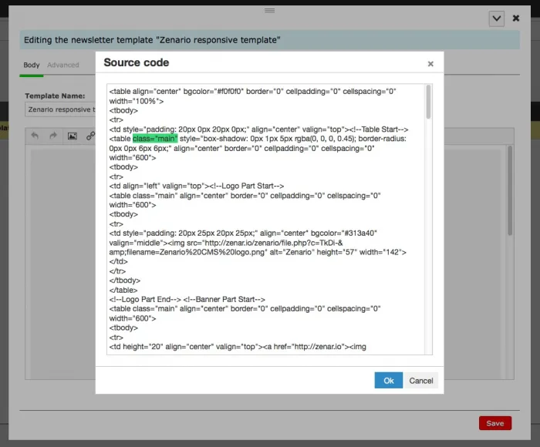Image resolution: width=540 pixels, height=447 pixels.
Task: Click the '<!--Logo Part End-->' comment text
Action: pos(145,299)
